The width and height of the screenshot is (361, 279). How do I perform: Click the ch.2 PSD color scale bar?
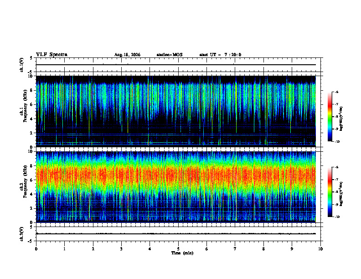pos(330,192)
